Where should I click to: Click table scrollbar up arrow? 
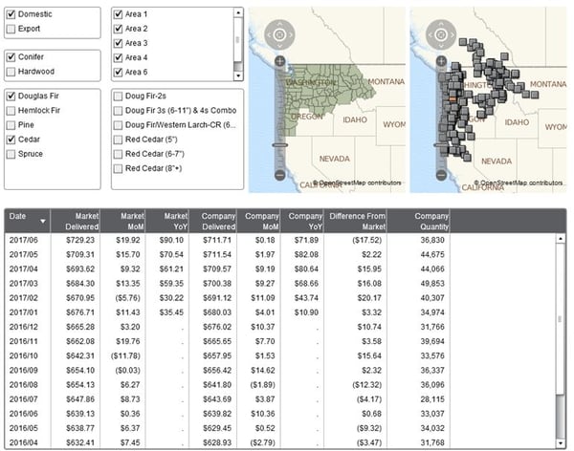click(x=560, y=239)
